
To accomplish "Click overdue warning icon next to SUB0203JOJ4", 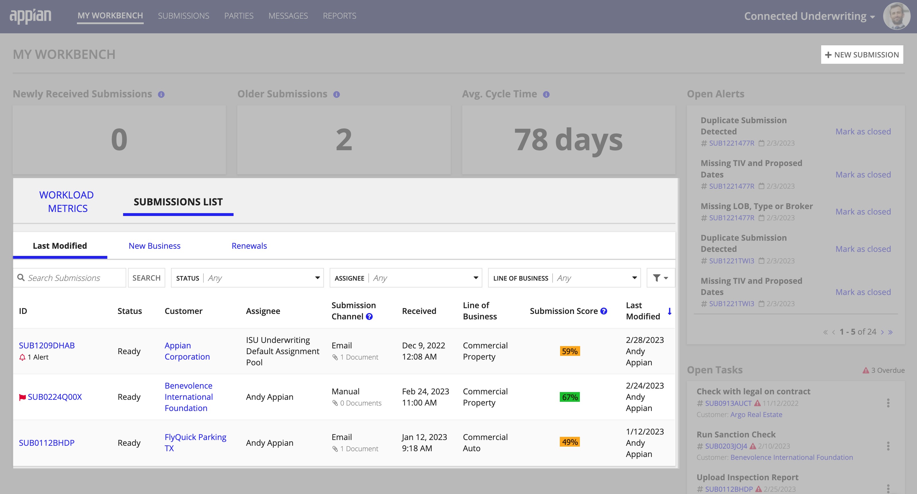I will coord(753,446).
